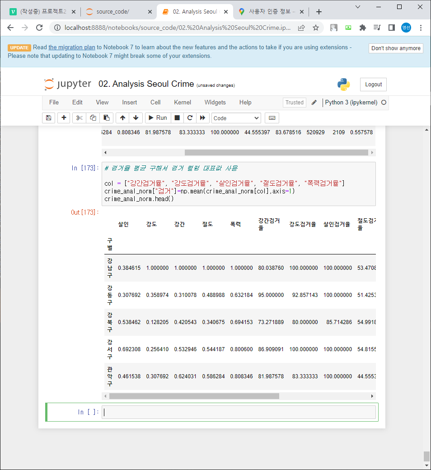This screenshot has height=470, width=431.
Task: Select cell value 0.384615
Action: pos(129,268)
